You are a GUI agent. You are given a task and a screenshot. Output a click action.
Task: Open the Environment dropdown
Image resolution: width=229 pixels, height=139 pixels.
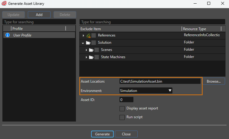pyautogui.click(x=146, y=90)
